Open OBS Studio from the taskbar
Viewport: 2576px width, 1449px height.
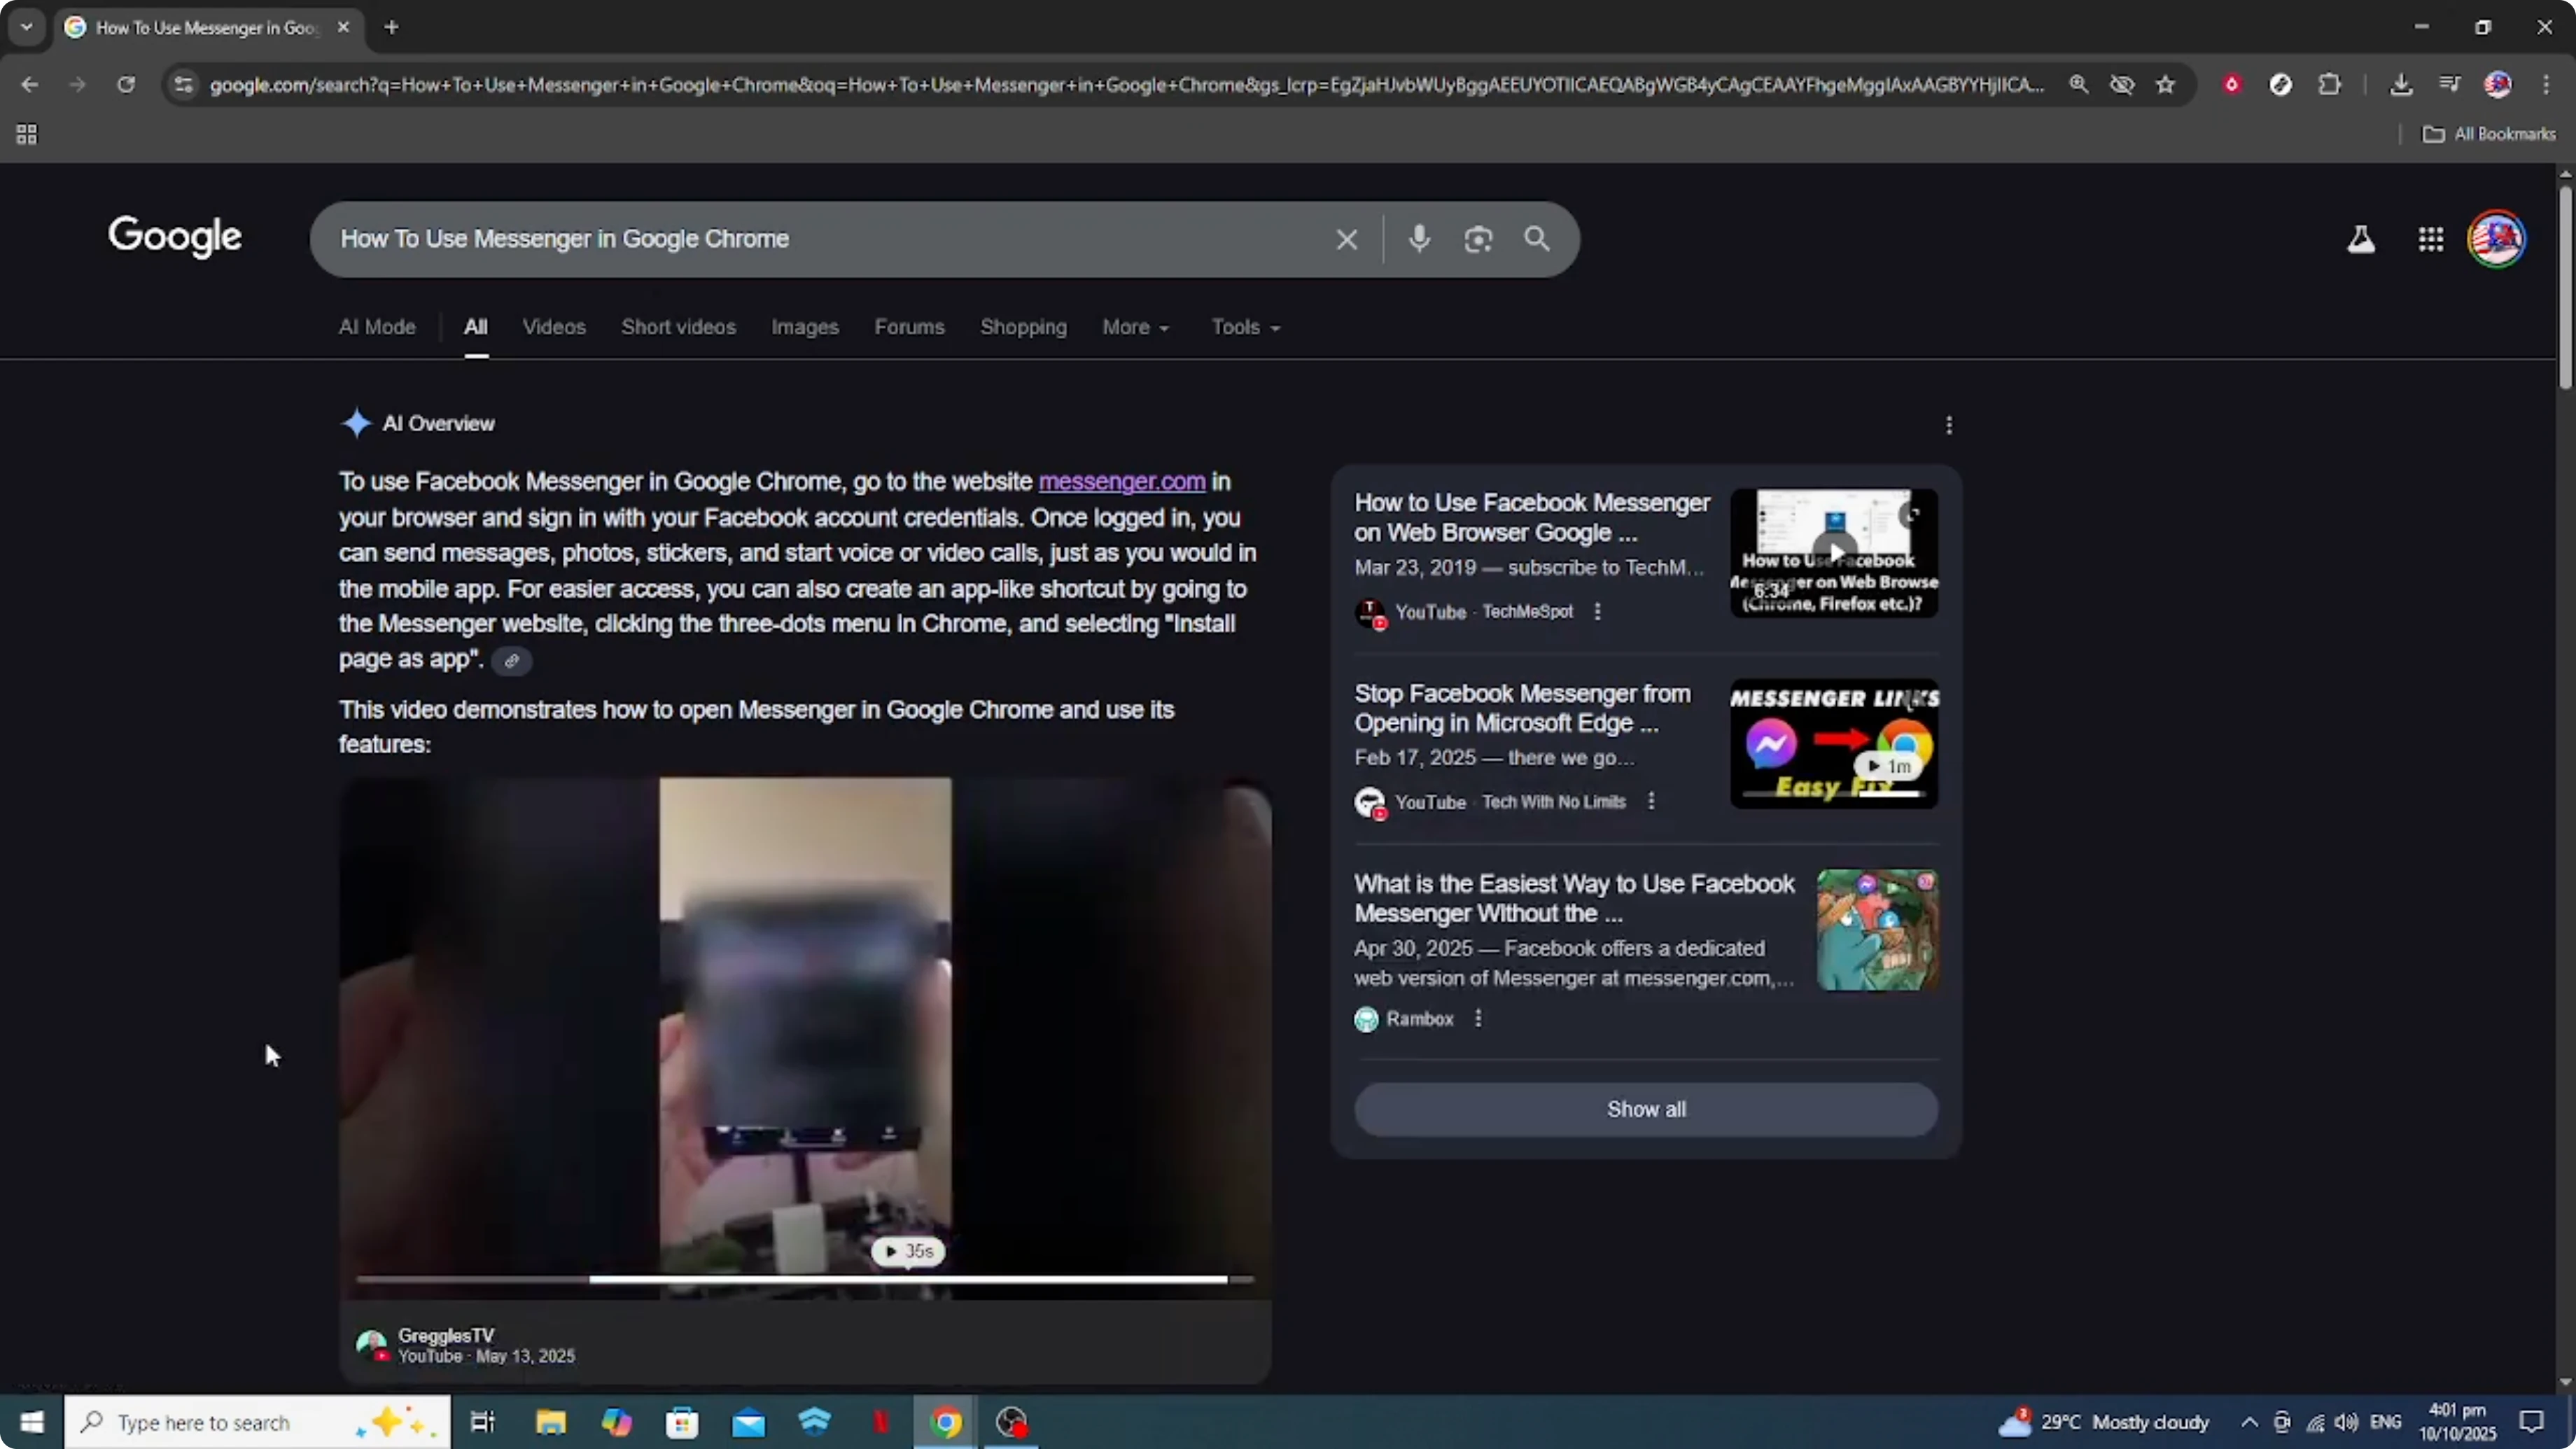[1012, 1421]
